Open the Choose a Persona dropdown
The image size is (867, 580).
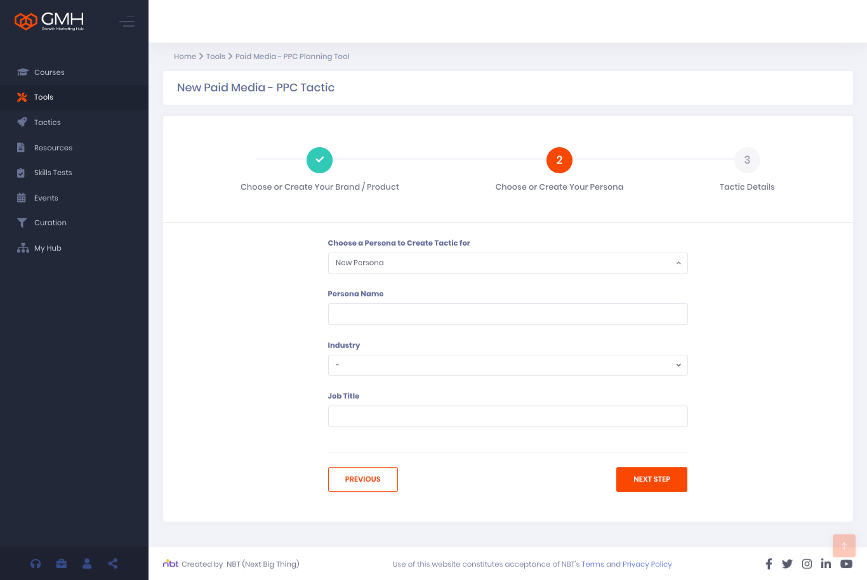click(x=508, y=263)
